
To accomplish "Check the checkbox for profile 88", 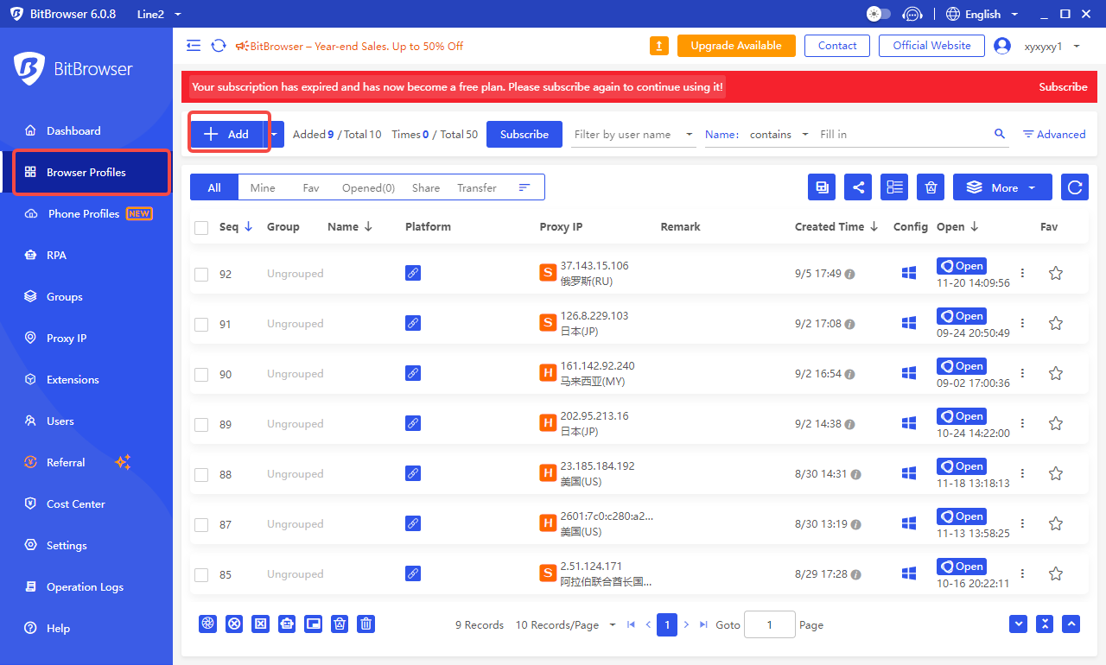I will (x=201, y=474).
